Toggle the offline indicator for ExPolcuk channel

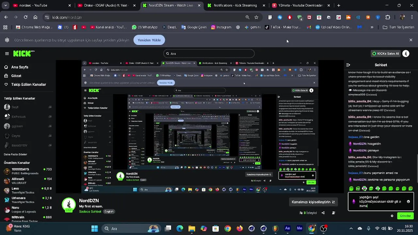50,117
